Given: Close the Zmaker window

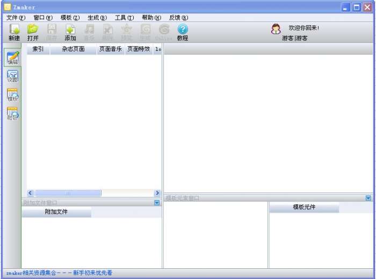Looking at the screenshot, I should [x=367, y=8].
